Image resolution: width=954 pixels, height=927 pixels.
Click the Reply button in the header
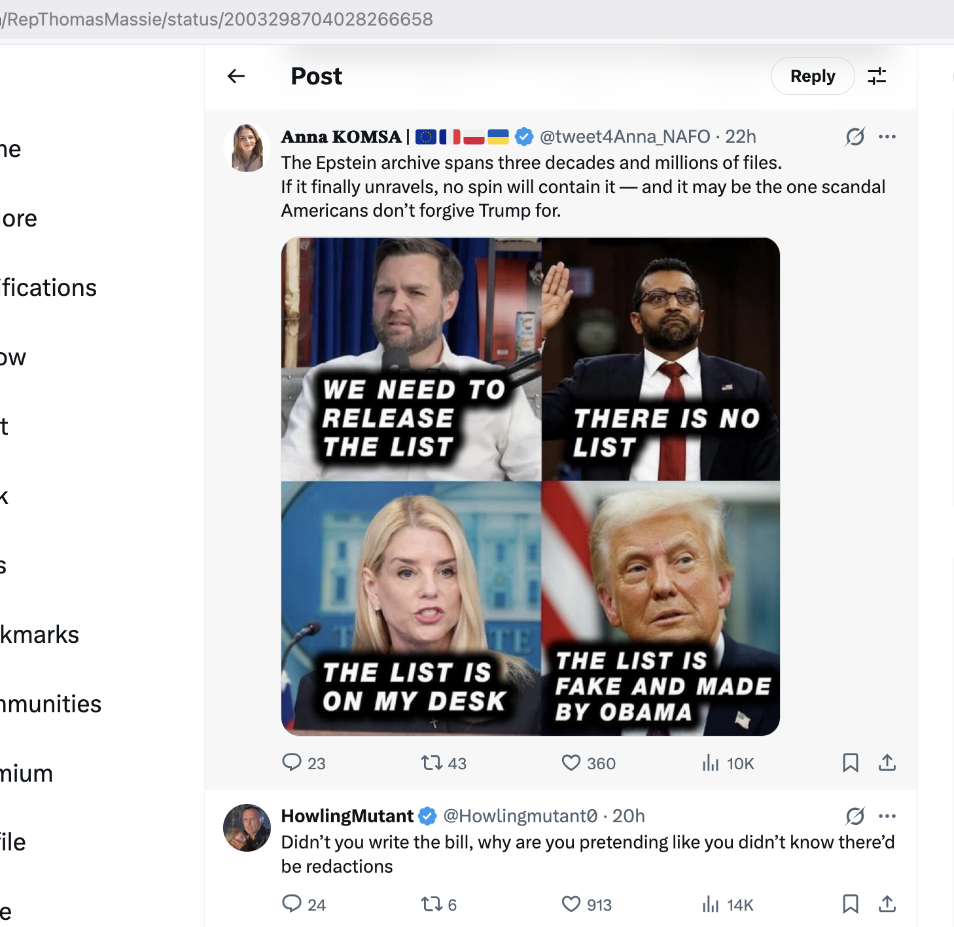(813, 76)
